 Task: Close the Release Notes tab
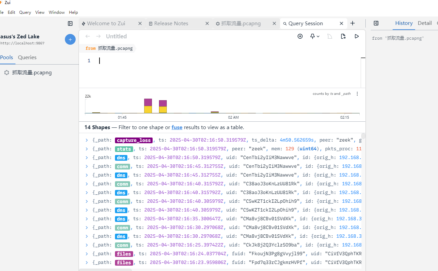point(207,24)
